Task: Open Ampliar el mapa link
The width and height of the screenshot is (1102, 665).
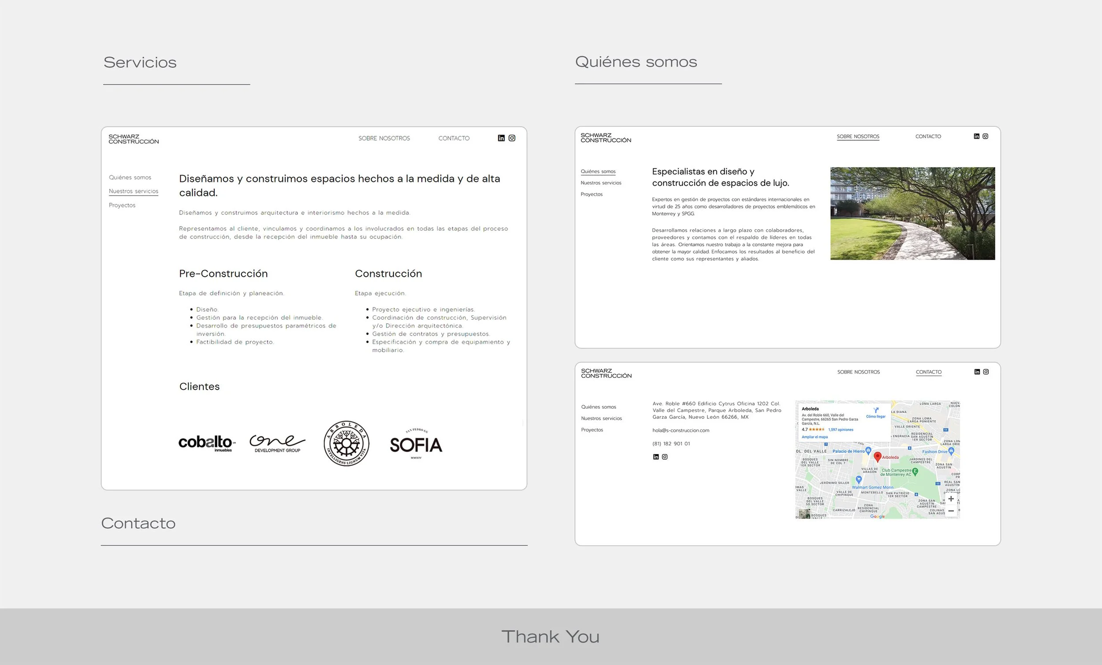Action: point(815,437)
